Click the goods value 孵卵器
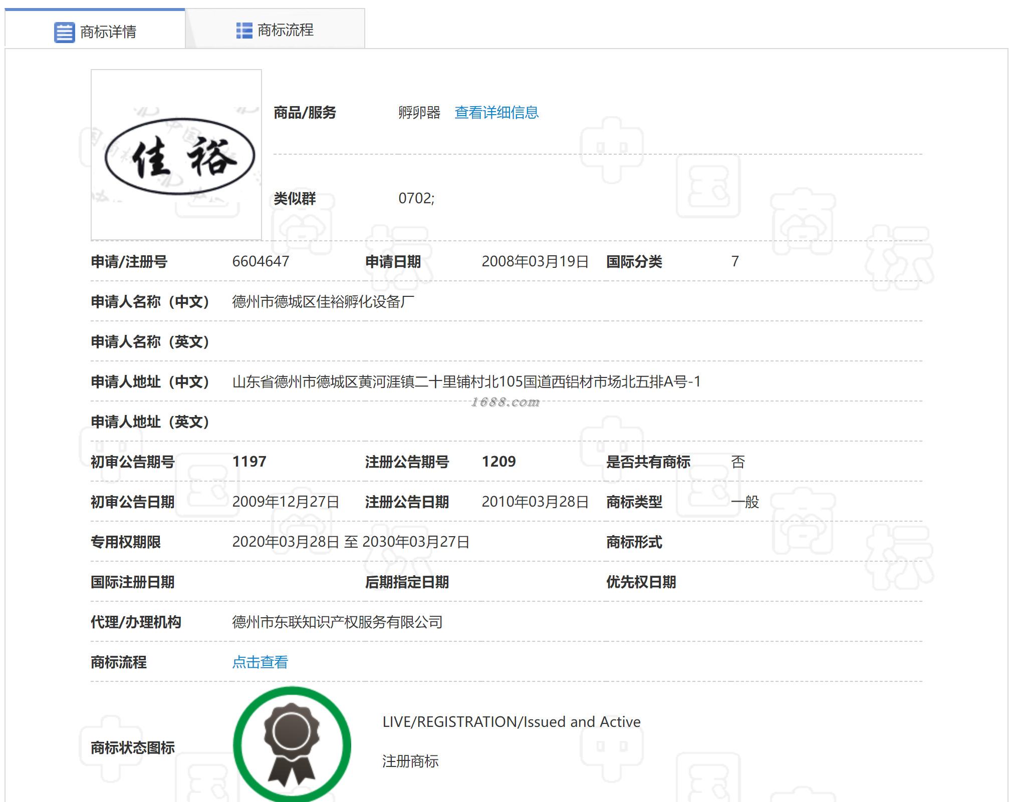Viewport: 1010px width, 802px height. 419,113
